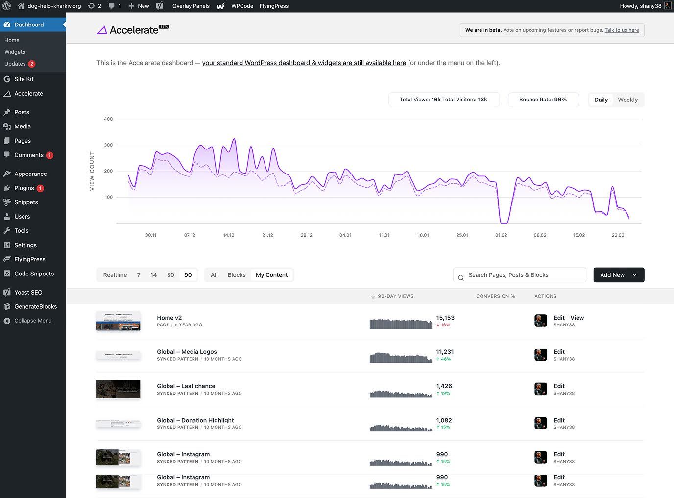The height and width of the screenshot is (498, 674).
Task: Edit Global – Media Logos pattern
Action: (x=559, y=352)
